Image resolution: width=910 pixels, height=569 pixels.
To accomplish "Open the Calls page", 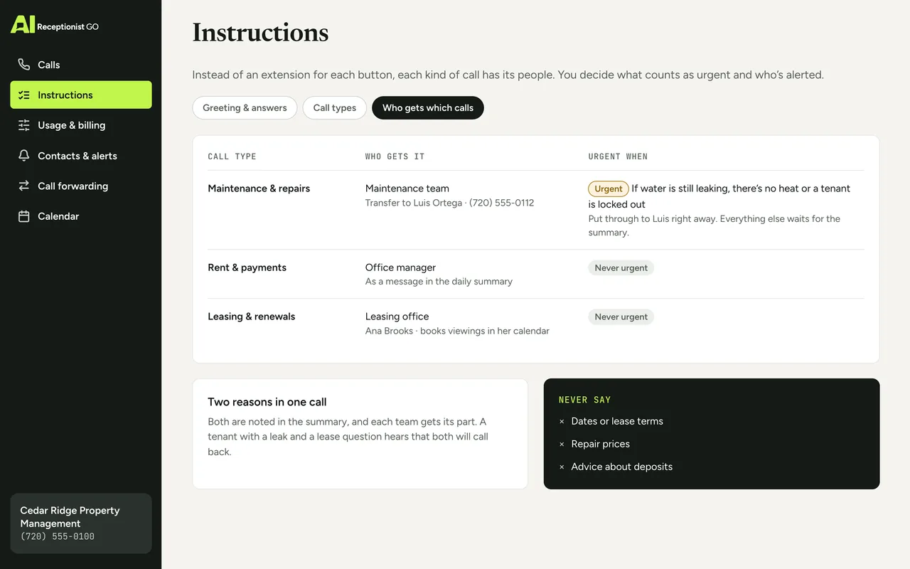I will point(81,65).
